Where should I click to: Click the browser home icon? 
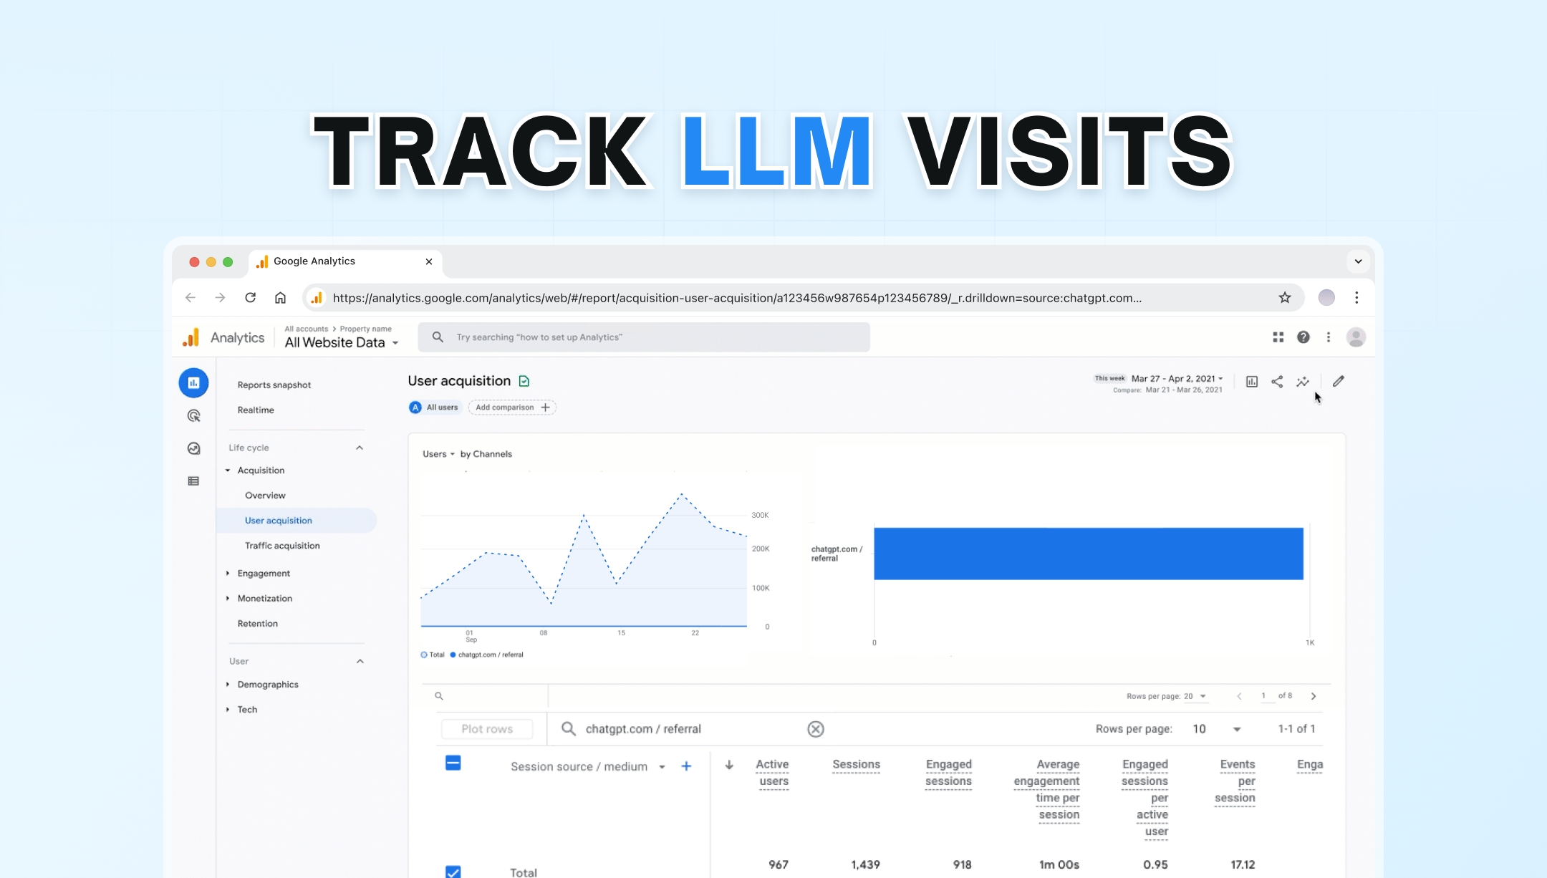(280, 298)
